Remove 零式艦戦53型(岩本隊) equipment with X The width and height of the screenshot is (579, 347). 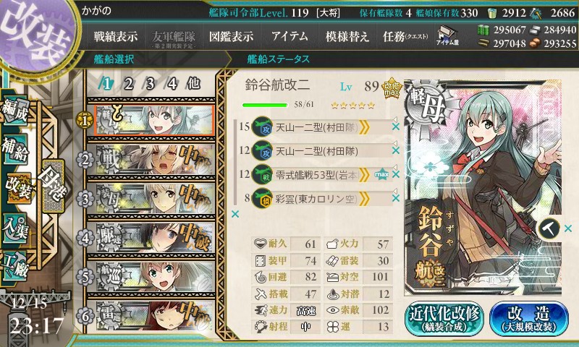pos(395,174)
